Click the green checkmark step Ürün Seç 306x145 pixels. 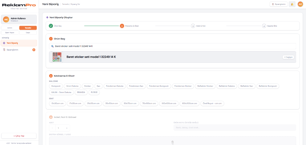pyautogui.click(x=51, y=26)
